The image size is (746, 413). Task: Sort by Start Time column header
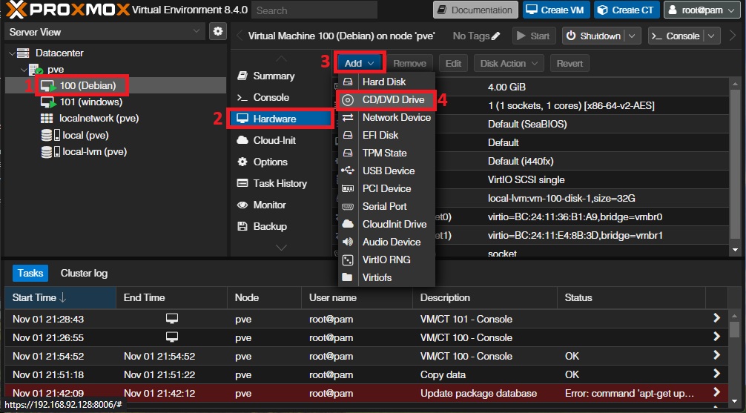click(60, 298)
